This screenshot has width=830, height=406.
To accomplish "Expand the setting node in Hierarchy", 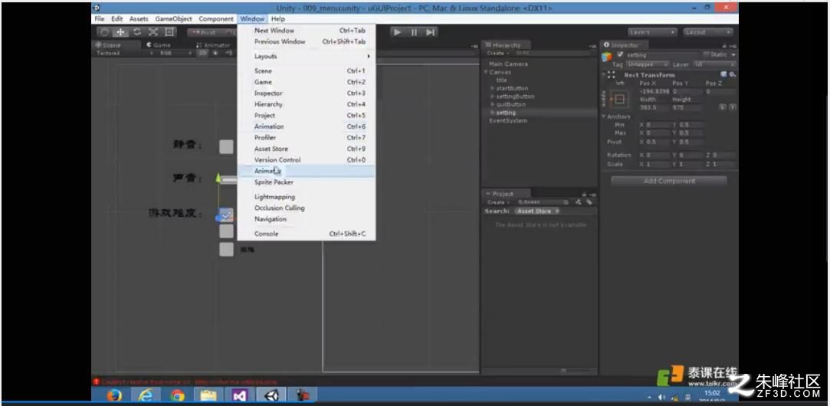I will point(493,113).
